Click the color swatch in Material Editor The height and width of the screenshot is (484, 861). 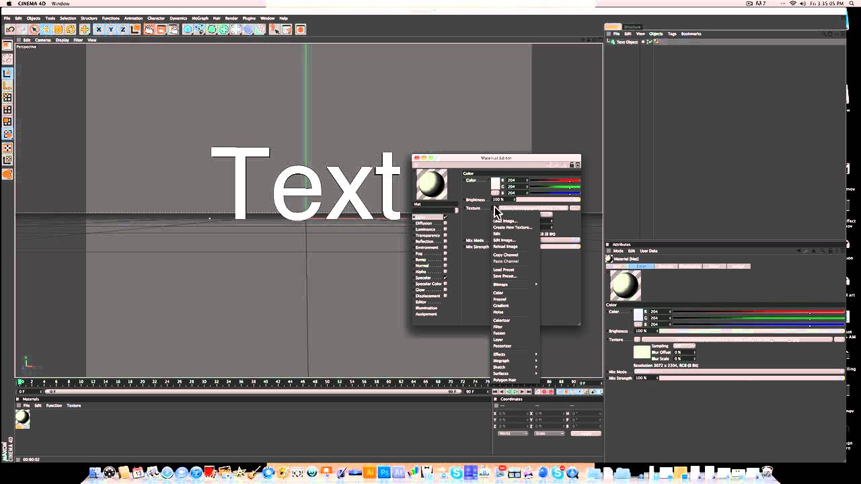click(496, 184)
